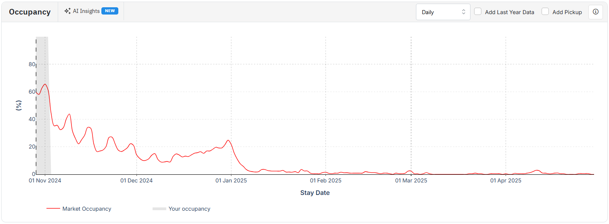Click the info icon button
This screenshot has height=224, width=609.
tap(595, 12)
